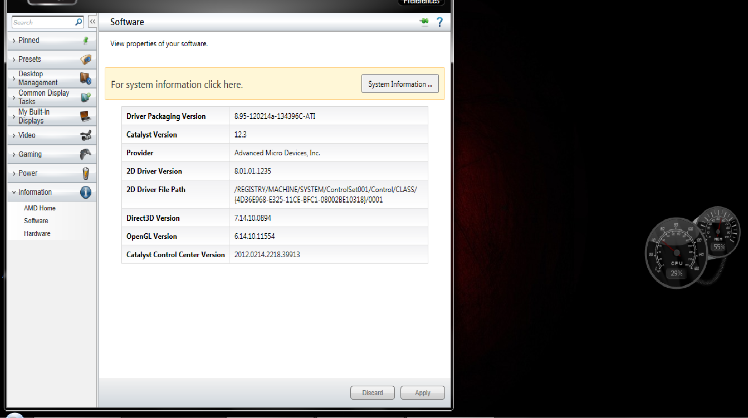Expand Common Display Tasks section
This screenshot has width=748, height=418.
click(43, 97)
